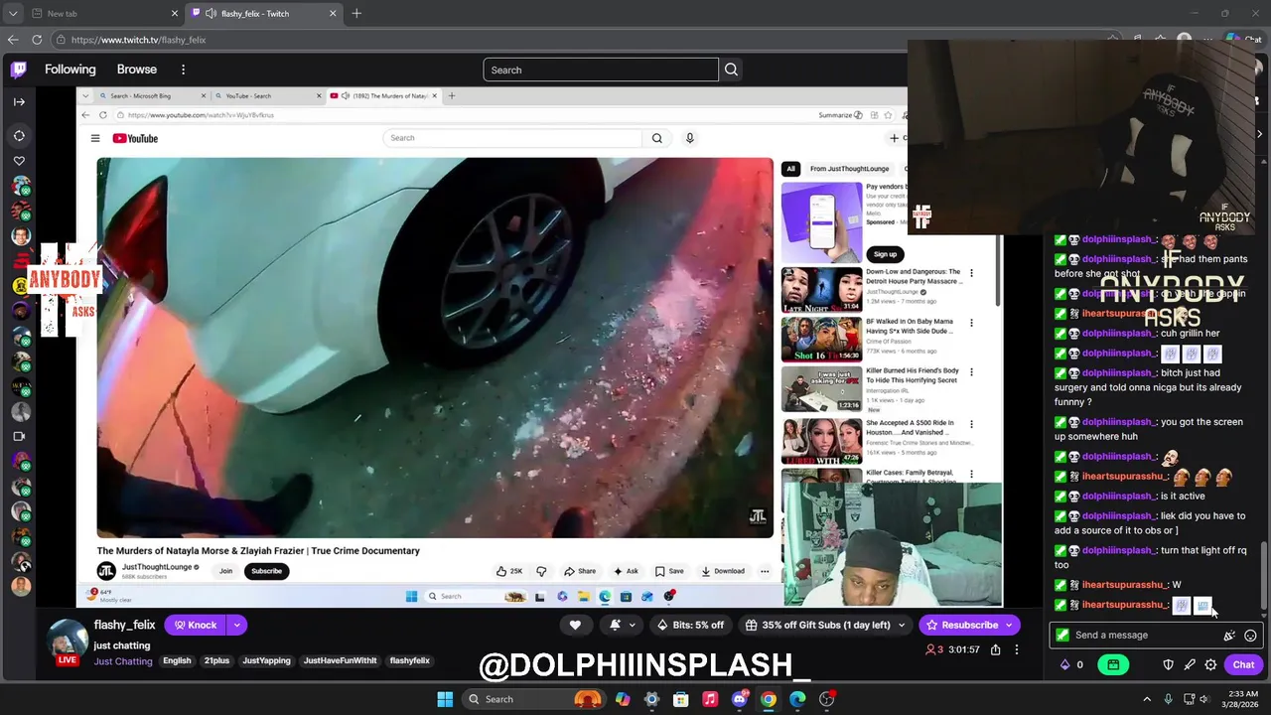Open the emote picker in chat input
The width and height of the screenshot is (1271, 715).
(1250, 636)
